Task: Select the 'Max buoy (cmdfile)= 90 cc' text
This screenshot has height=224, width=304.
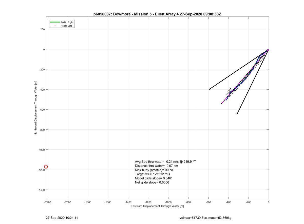Action: 154,170
